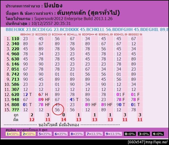Select result 713 in row 9
Image resolution: width=169 pixels, height=145 pixels.
(x=15, y=79)
